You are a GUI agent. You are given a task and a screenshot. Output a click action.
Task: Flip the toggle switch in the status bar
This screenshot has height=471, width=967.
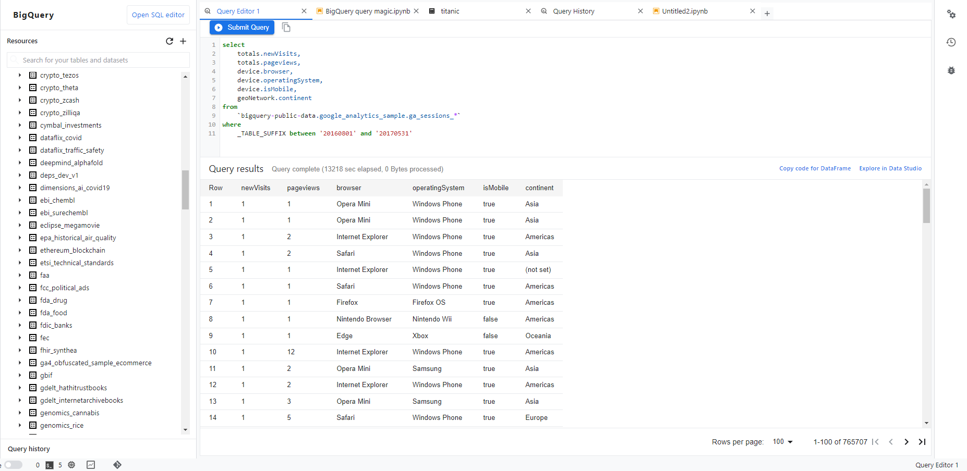point(13,465)
